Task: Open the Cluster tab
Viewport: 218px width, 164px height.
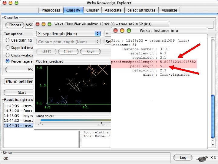Action: click(92, 10)
